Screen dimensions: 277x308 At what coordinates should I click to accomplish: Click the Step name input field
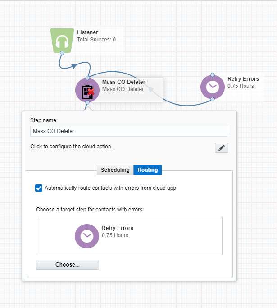click(x=129, y=131)
